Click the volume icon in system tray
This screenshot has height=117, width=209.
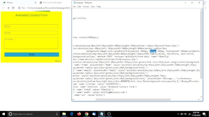pos(185,114)
